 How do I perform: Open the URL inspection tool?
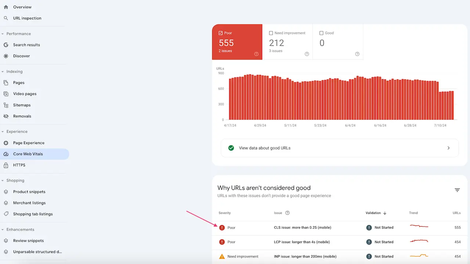[x=27, y=18]
